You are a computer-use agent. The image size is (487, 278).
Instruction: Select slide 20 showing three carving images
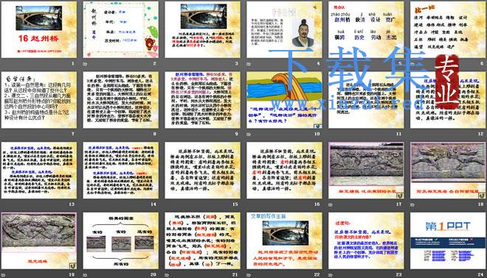click(120, 240)
